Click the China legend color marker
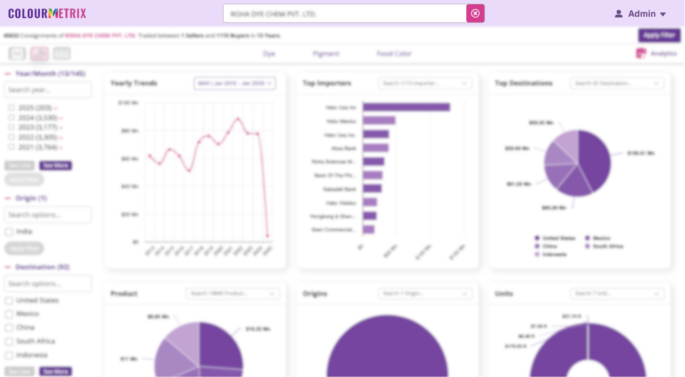Viewport: 685px width, 377px height. click(x=537, y=246)
